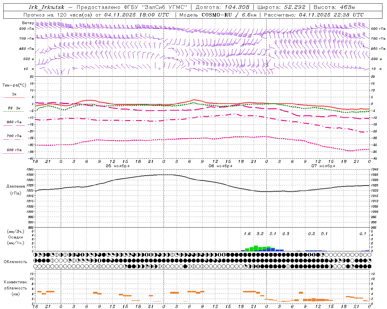Click the precipitation amount 2.1

[x=273, y=234]
